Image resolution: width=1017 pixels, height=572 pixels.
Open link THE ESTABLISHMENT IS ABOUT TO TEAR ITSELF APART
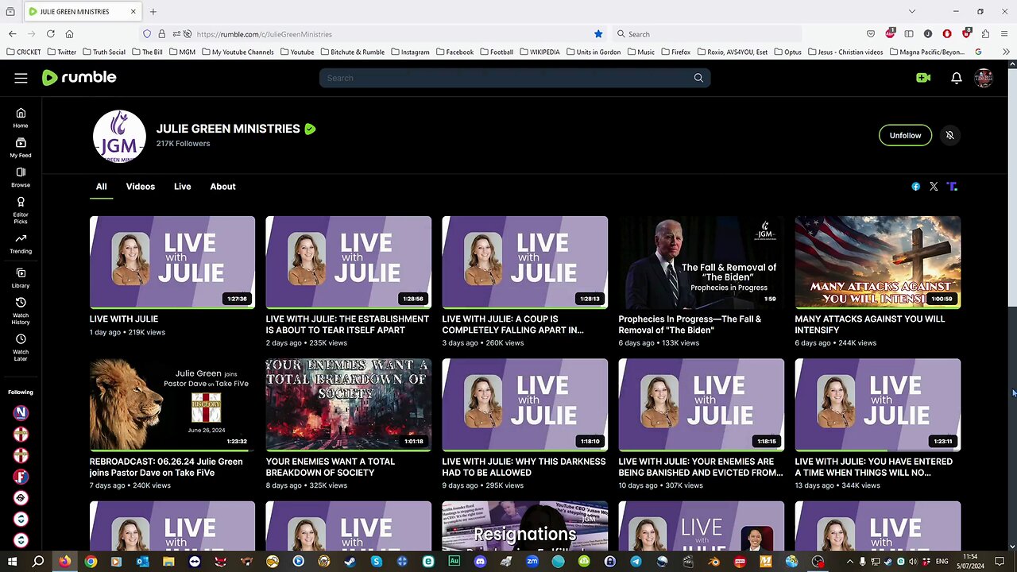click(347, 324)
